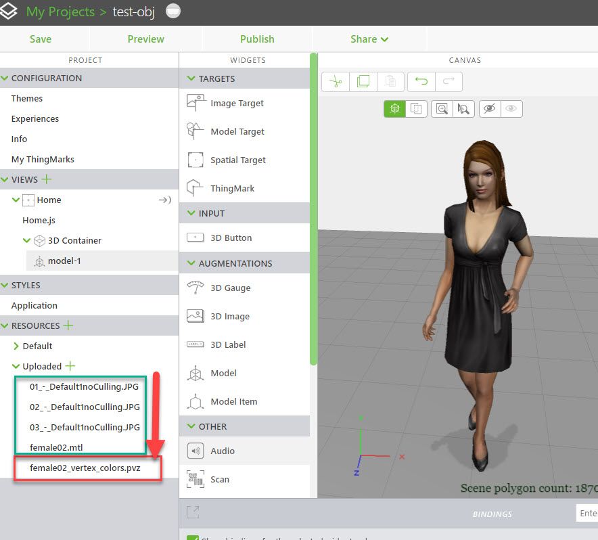Click the zoom selected magnifier icon
Viewport: 598px width, 540px height.
tap(463, 109)
